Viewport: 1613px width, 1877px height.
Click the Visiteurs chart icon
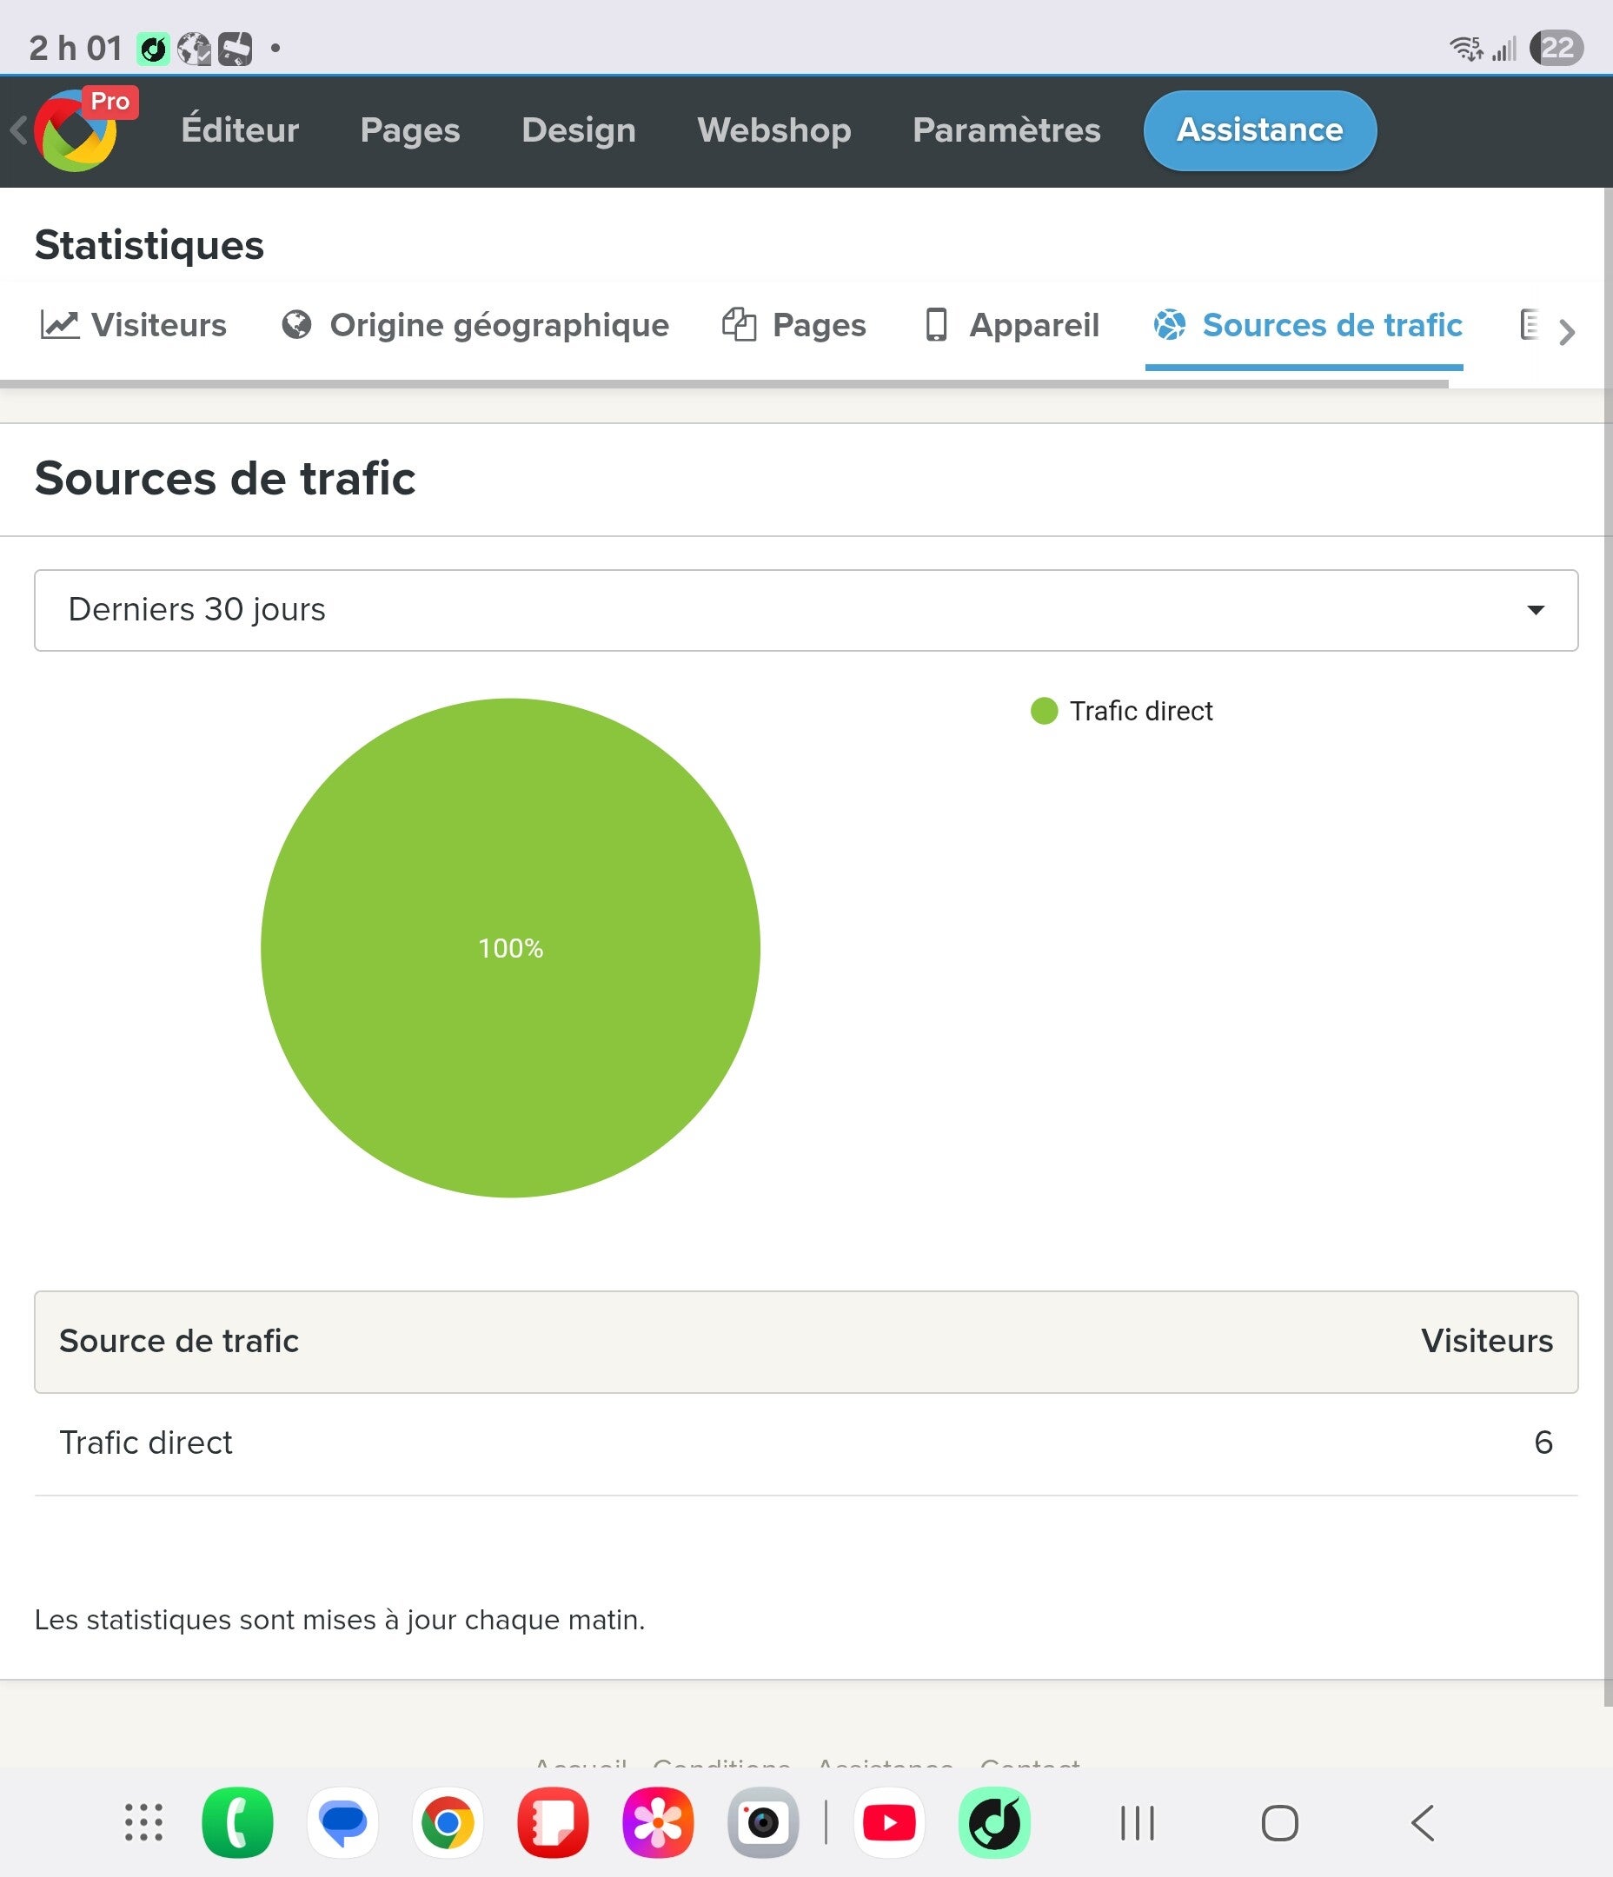[x=59, y=325]
